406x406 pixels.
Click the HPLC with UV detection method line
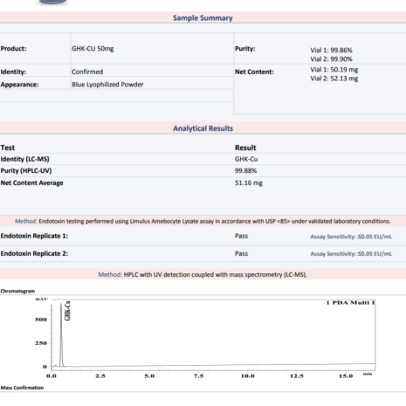[x=203, y=274]
